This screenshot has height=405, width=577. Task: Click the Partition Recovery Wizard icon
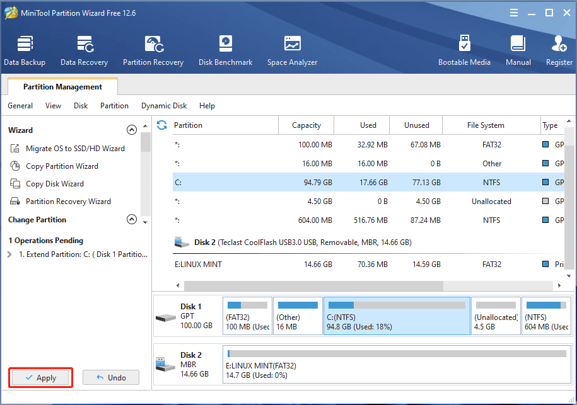coord(15,201)
